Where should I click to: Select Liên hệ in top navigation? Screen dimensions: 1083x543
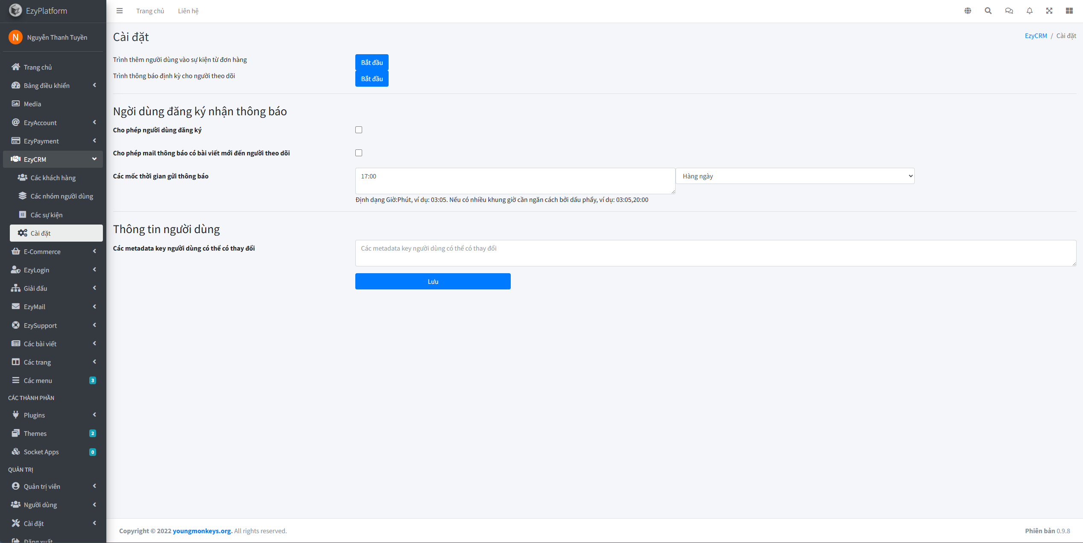pos(188,11)
